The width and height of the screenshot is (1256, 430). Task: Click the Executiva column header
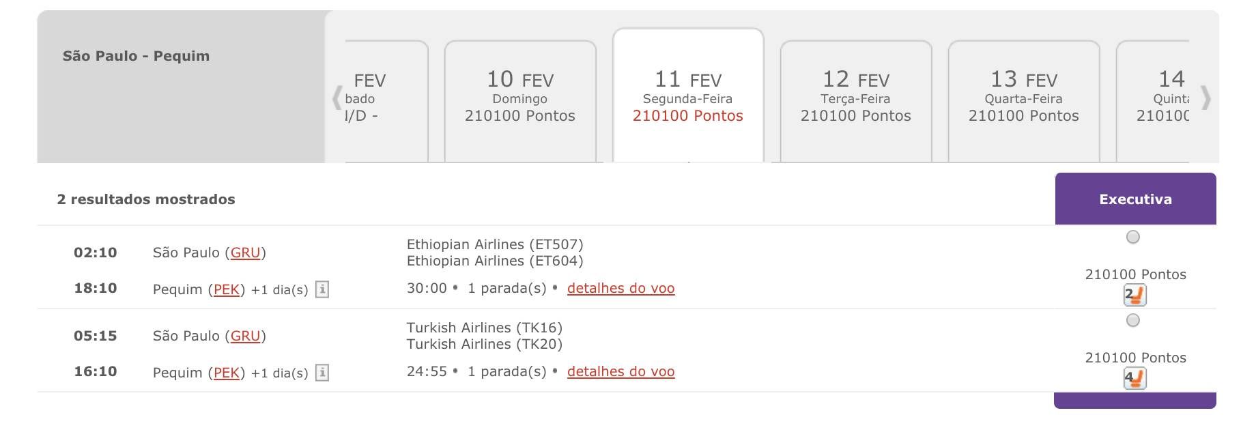pyautogui.click(x=1136, y=199)
